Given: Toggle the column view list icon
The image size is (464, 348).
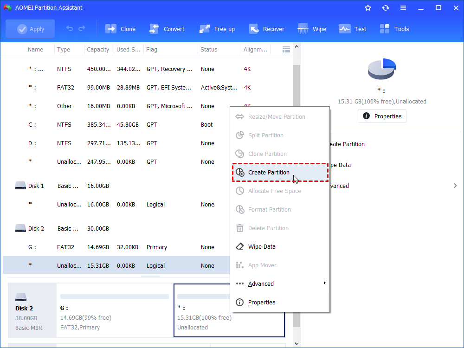Looking at the screenshot, I should 286,50.
